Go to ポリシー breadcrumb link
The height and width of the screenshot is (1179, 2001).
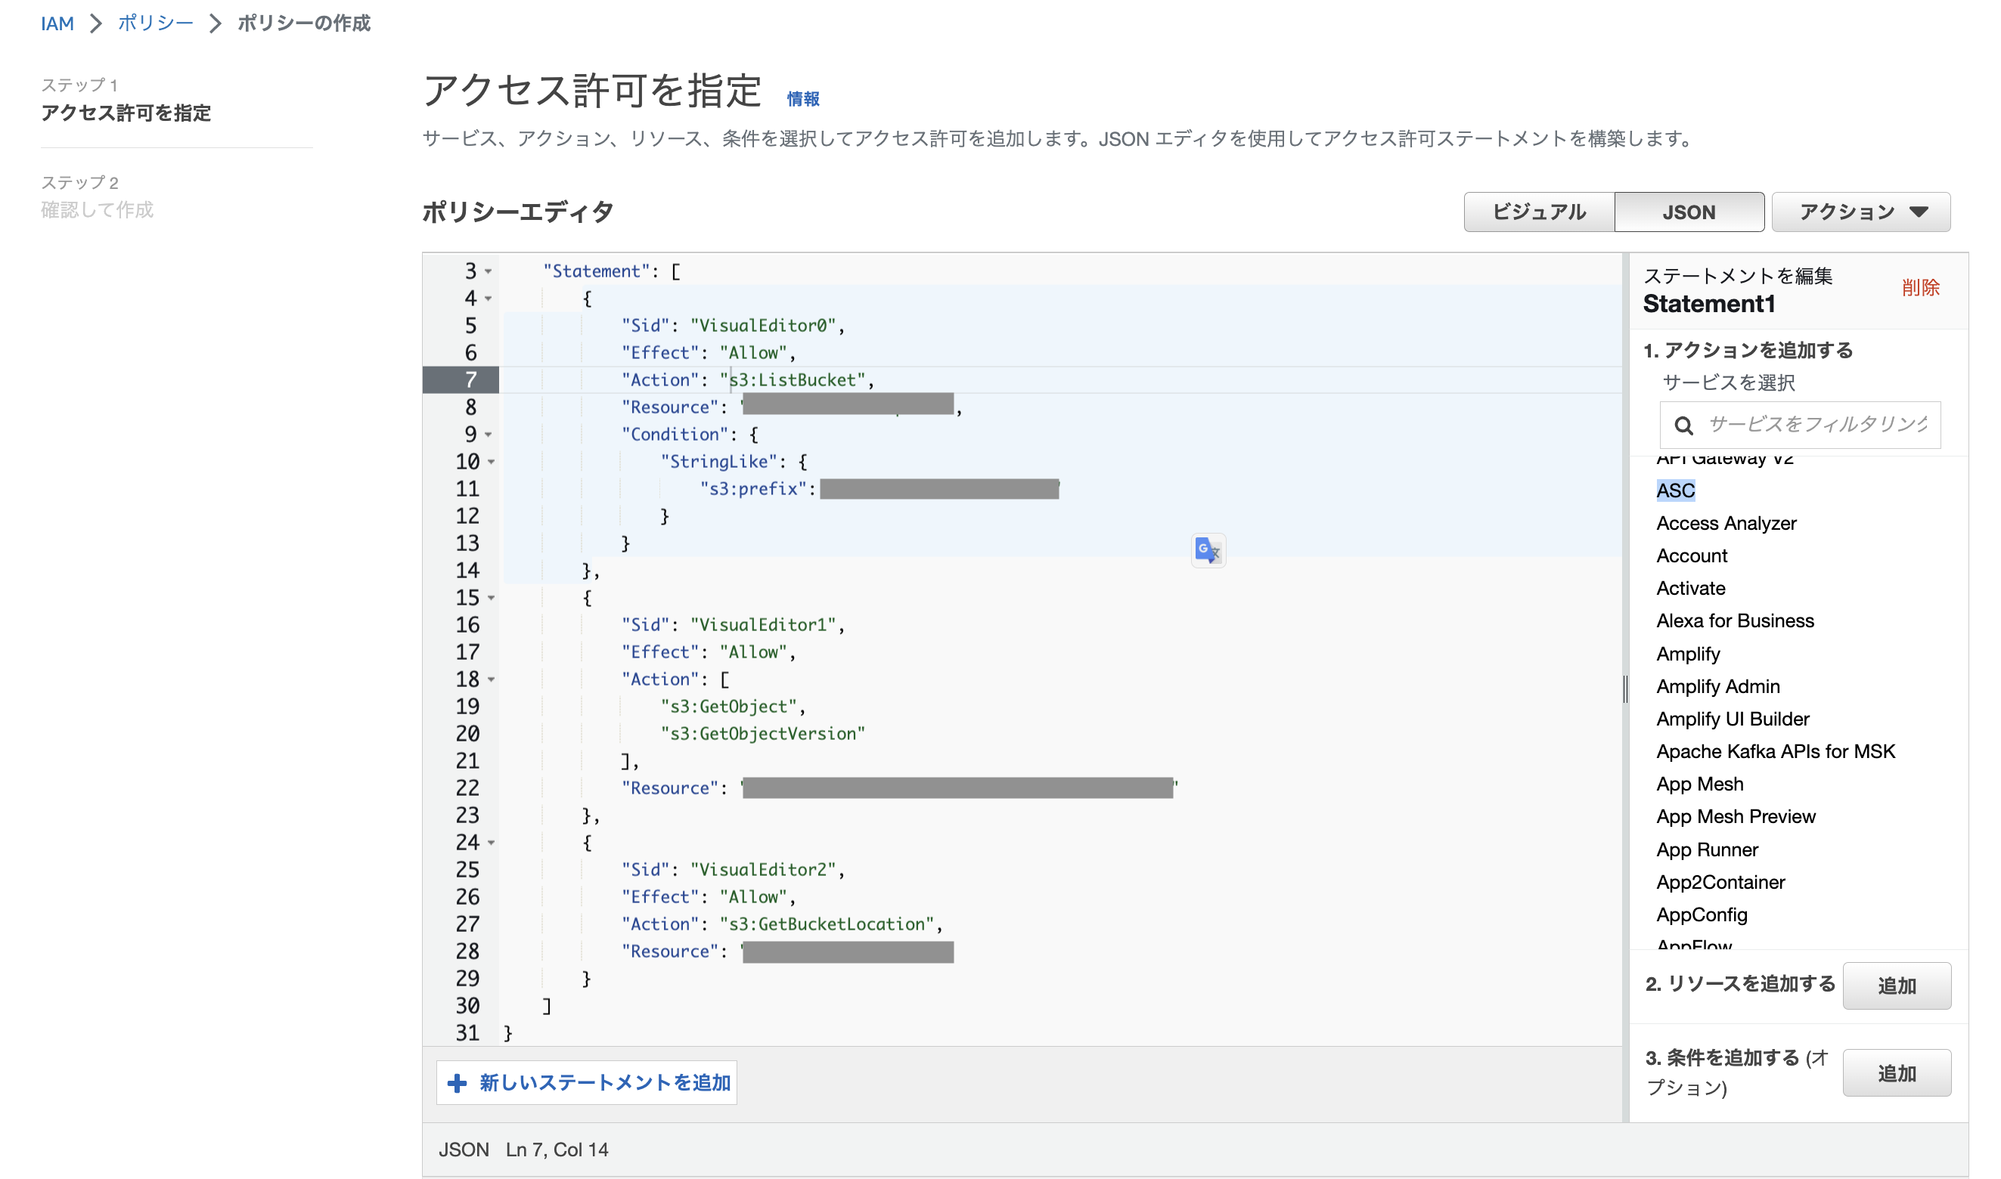click(155, 23)
